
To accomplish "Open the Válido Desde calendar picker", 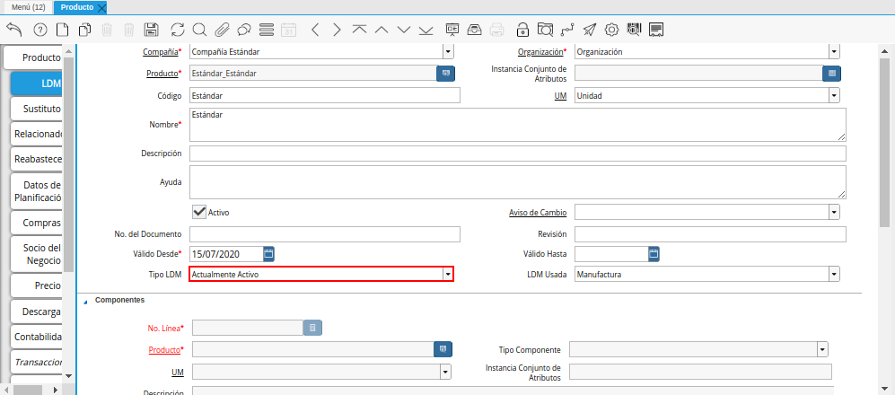I will tap(268, 254).
